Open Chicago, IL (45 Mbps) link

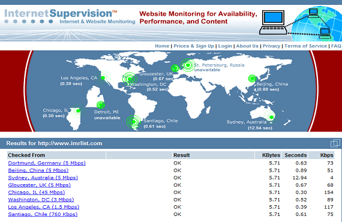click(37, 193)
